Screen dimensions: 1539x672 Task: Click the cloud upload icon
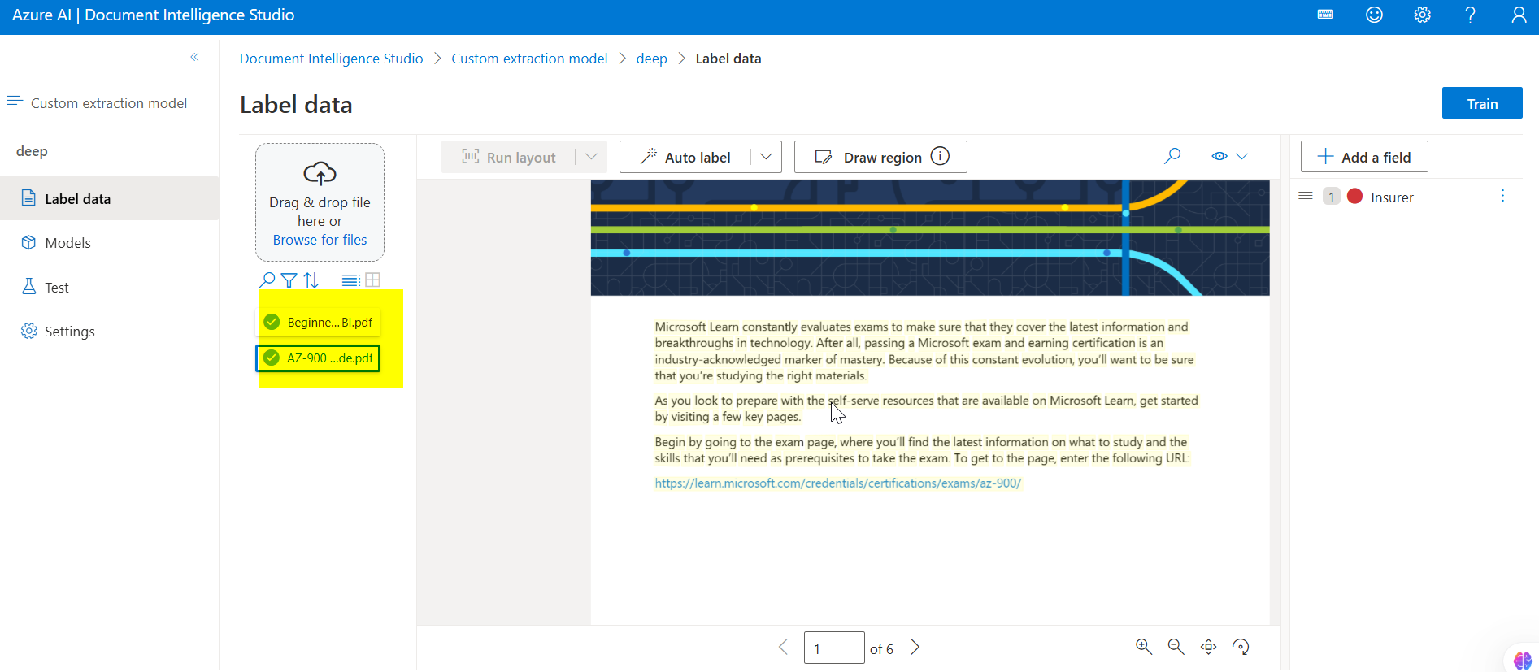[x=320, y=172]
